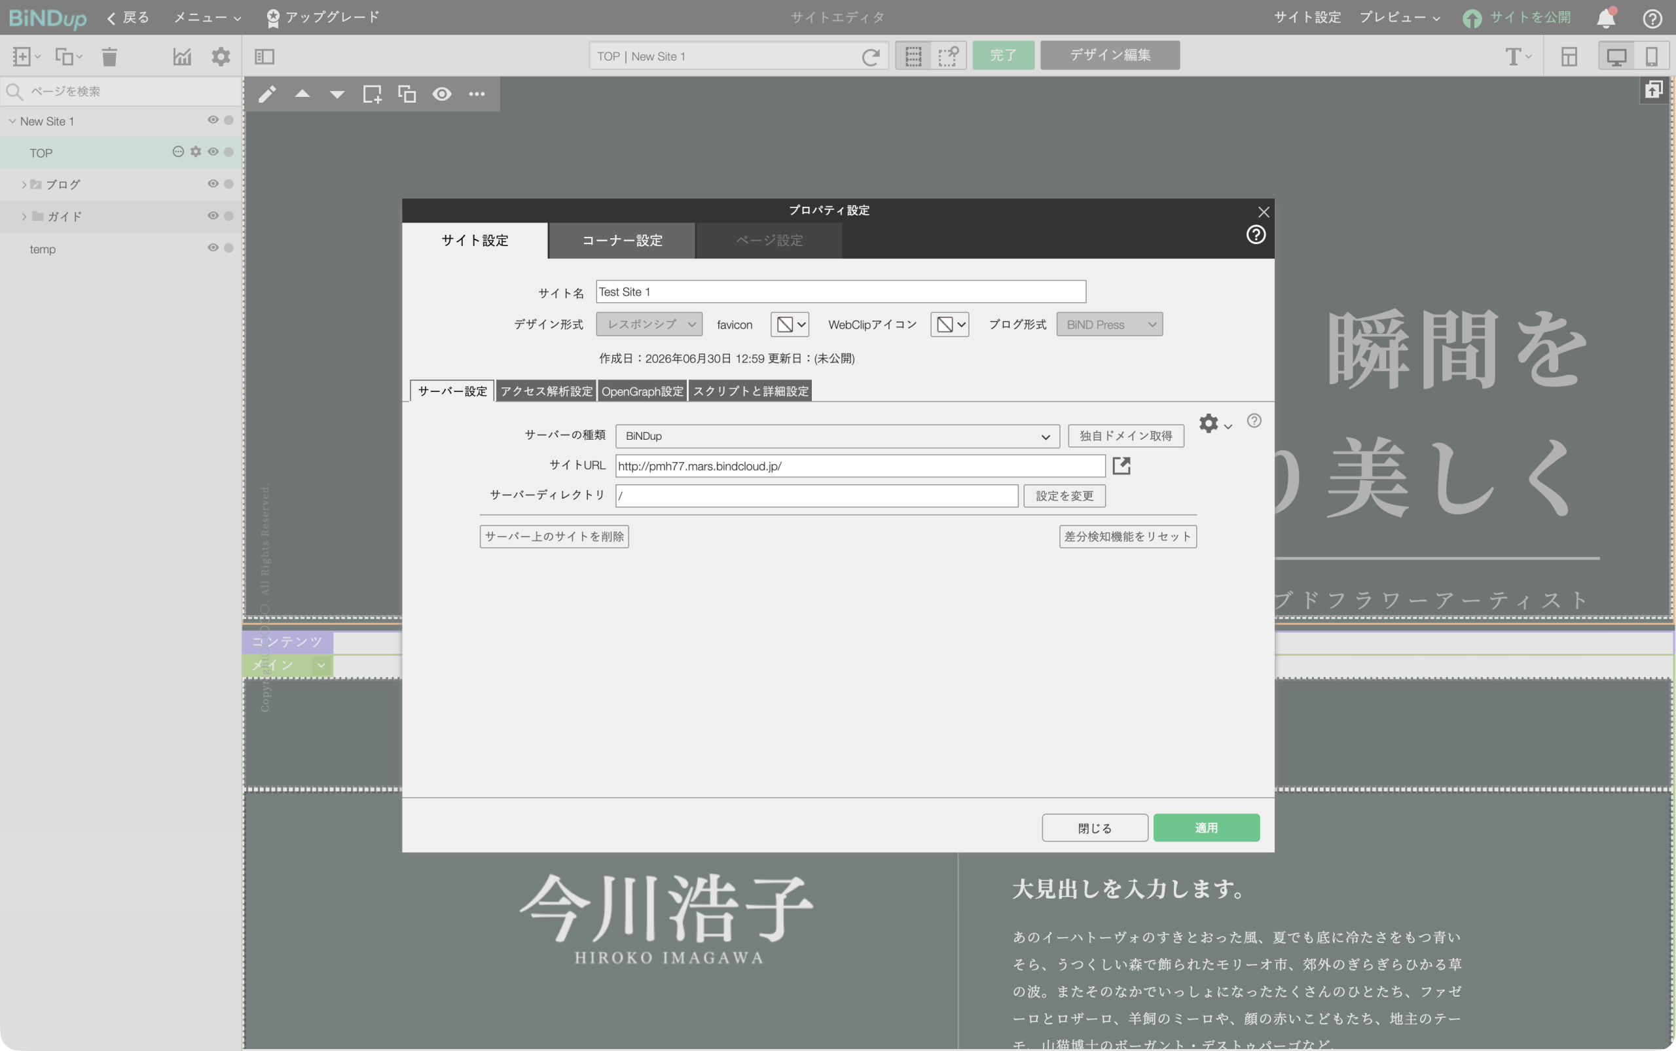Toggle visibility eye for ガイド folder
Screen dimensions: 1676x1051
pos(213,215)
